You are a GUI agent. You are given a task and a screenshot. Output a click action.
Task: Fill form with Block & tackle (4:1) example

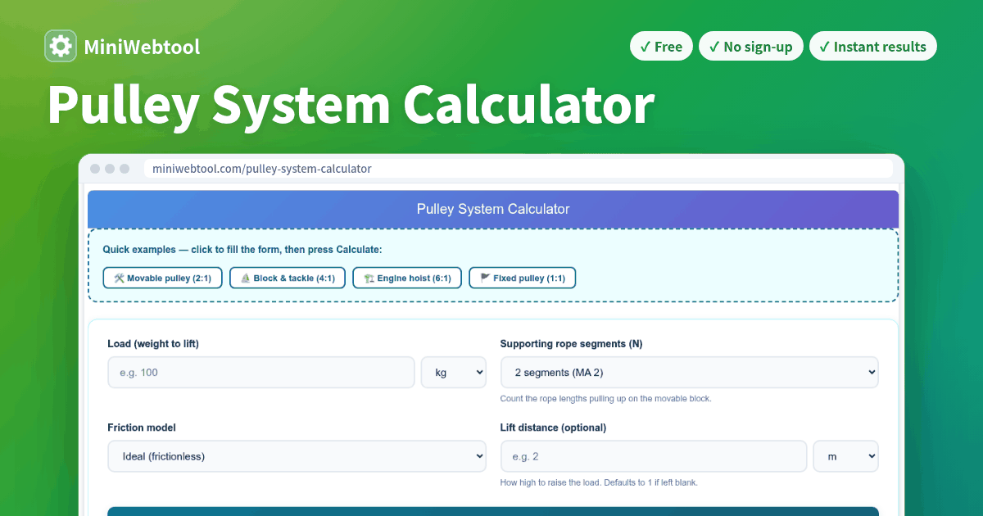(x=288, y=278)
